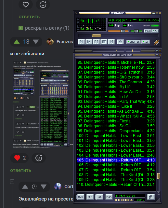Click the elapsed time display 00:49
This screenshot has width=168, height=208.
(97, 21)
